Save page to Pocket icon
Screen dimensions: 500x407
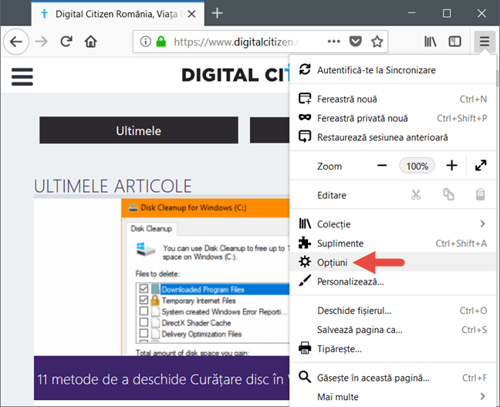pos(355,42)
